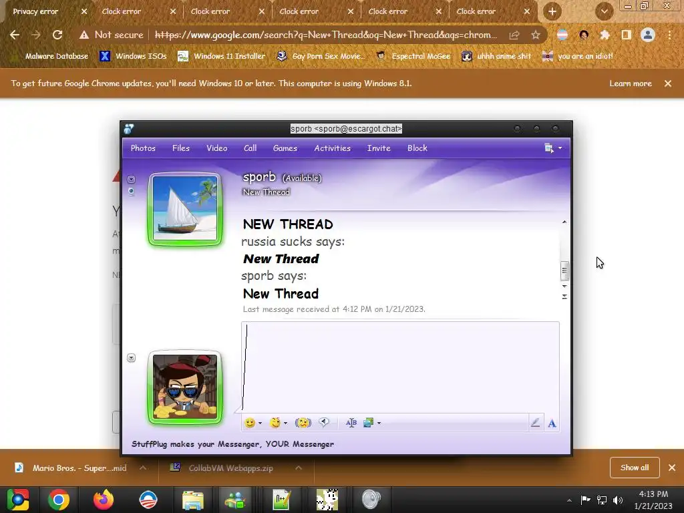Open Chrome extensions puzzle icon
Image resolution: width=684 pixels, height=513 pixels.
coord(605,35)
